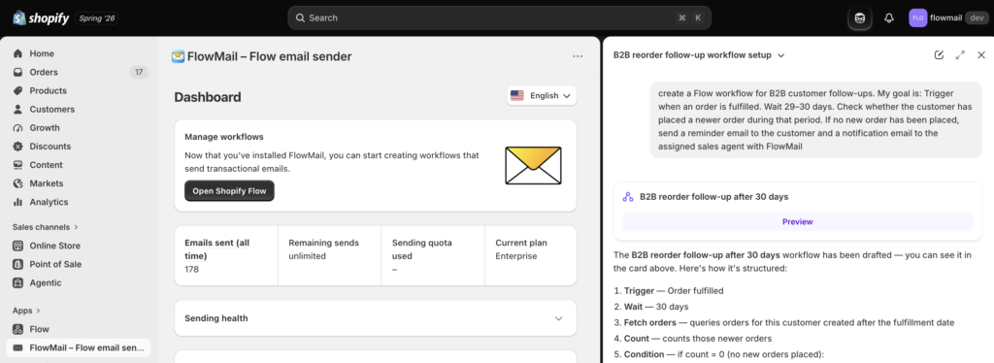Click the Emails sent value 178

(191, 269)
